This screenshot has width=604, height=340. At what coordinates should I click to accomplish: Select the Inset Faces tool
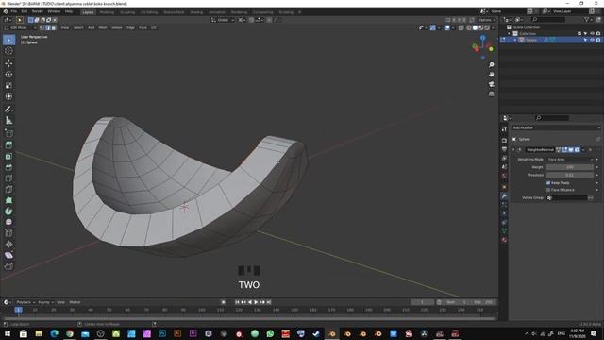point(8,157)
